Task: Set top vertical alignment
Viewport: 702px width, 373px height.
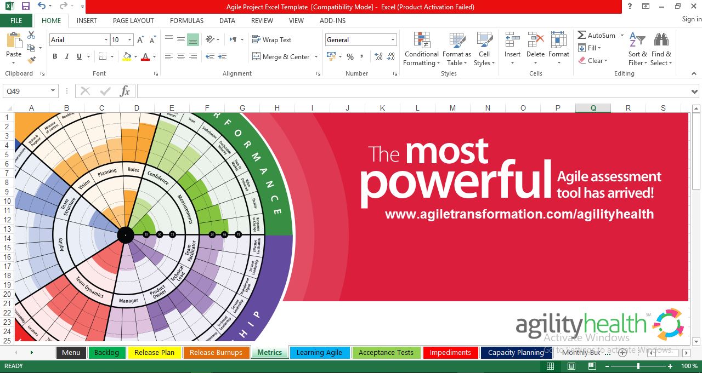Action: click(169, 39)
